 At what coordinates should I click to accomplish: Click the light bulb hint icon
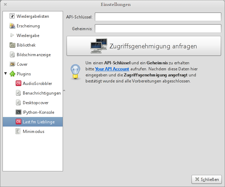coord(75,72)
